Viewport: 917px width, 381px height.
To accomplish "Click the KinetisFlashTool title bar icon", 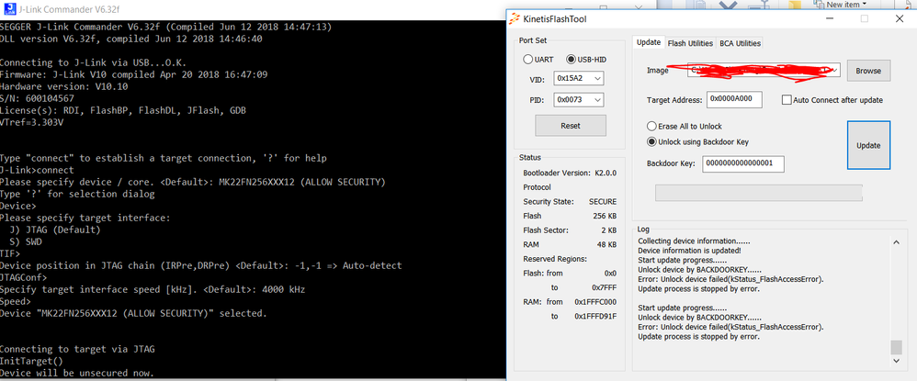I will click(514, 18).
